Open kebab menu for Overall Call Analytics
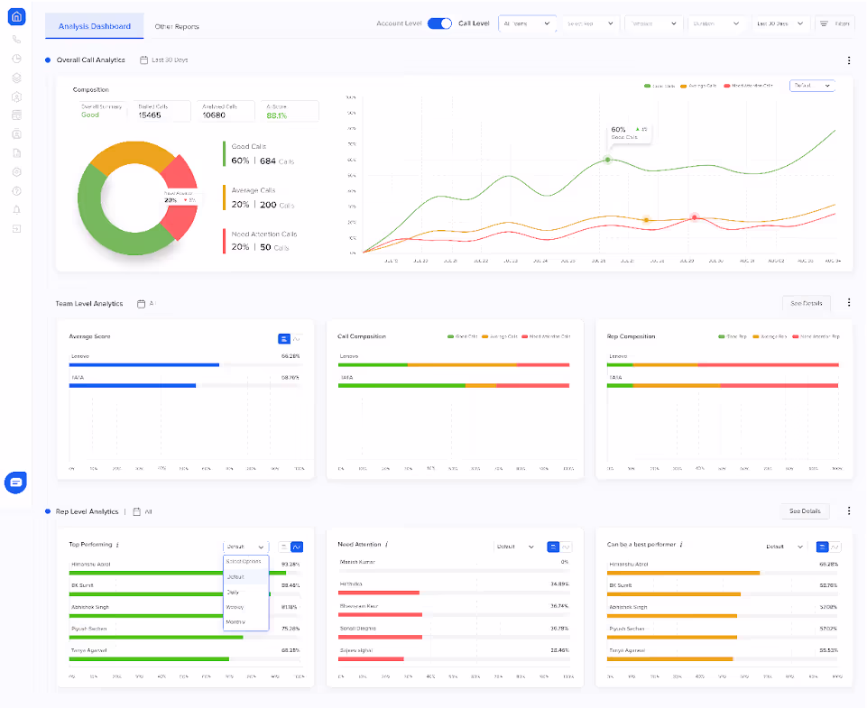This screenshot has width=867, height=708. pyautogui.click(x=849, y=60)
